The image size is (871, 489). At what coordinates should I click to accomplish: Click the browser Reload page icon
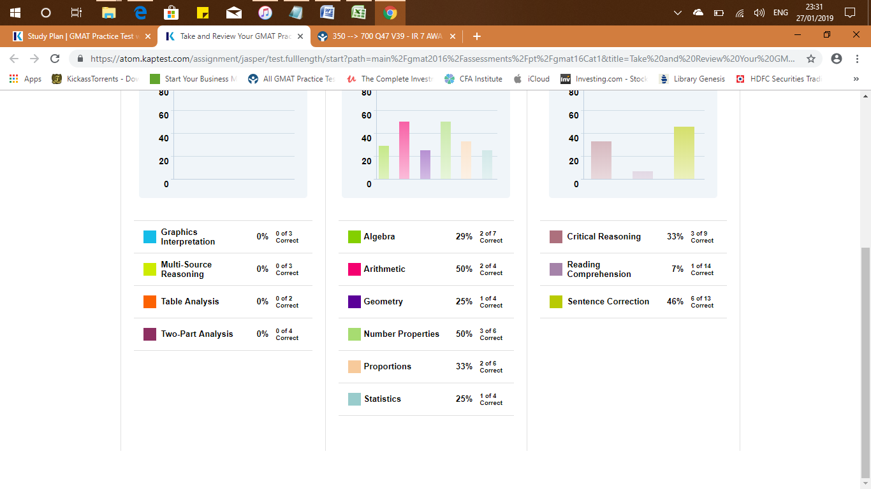click(55, 59)
